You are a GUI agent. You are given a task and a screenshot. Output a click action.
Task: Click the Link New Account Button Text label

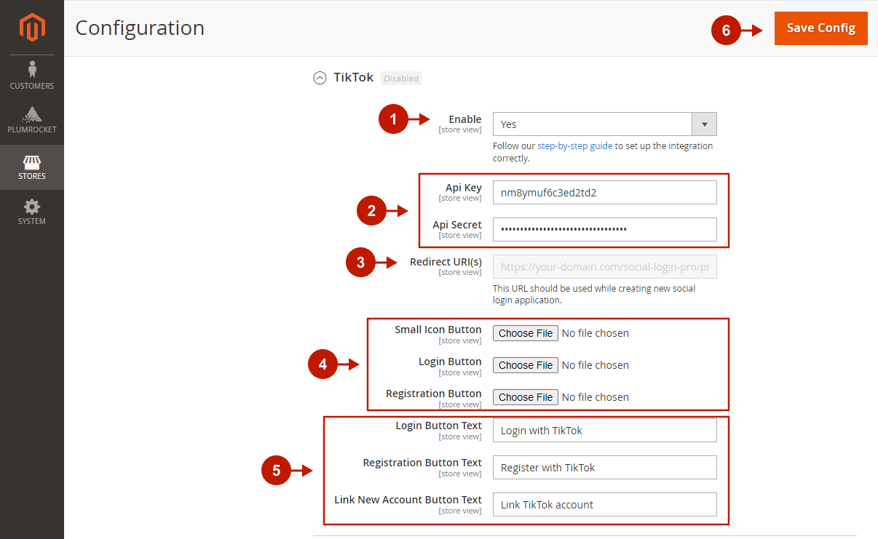(x=408, y=500)
